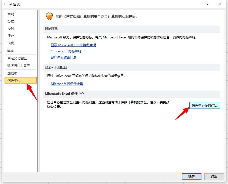Open the 显示 Microsoft Excel 隐私声明 link
This screenshot has height=184, width=228.
coord(73,45)
